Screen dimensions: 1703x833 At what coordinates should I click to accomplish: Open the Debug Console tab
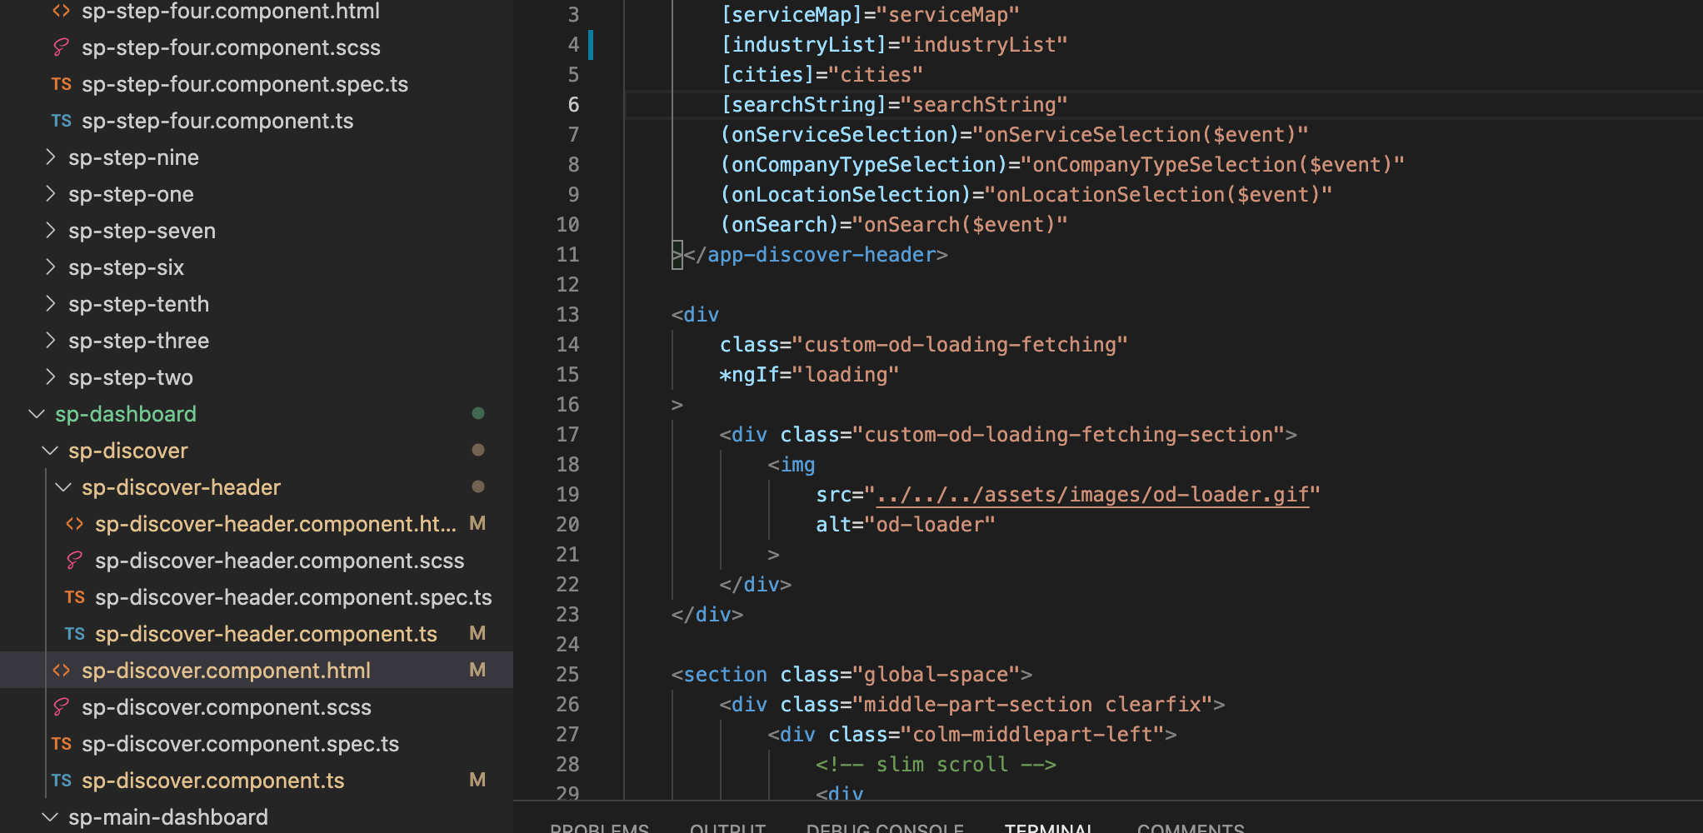click(885, 827)
